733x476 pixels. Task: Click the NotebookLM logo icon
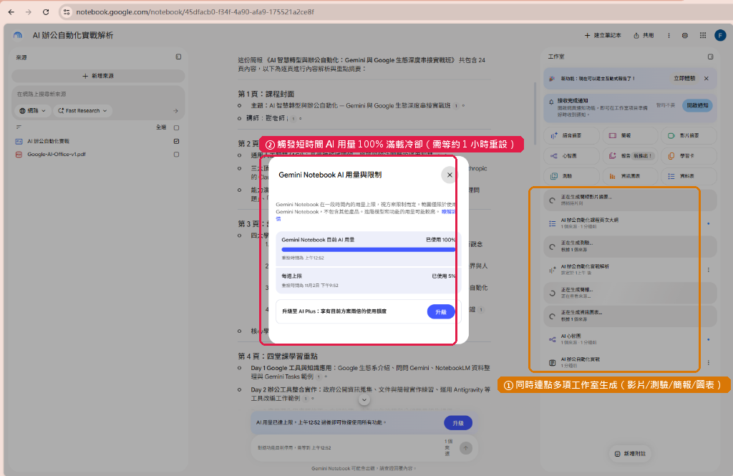18,35
